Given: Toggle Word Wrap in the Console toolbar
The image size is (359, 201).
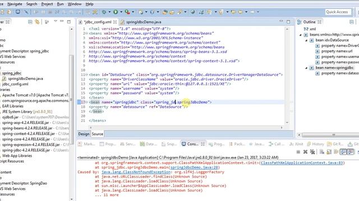Looking at the screenshot, I should [x=336, y=152].
